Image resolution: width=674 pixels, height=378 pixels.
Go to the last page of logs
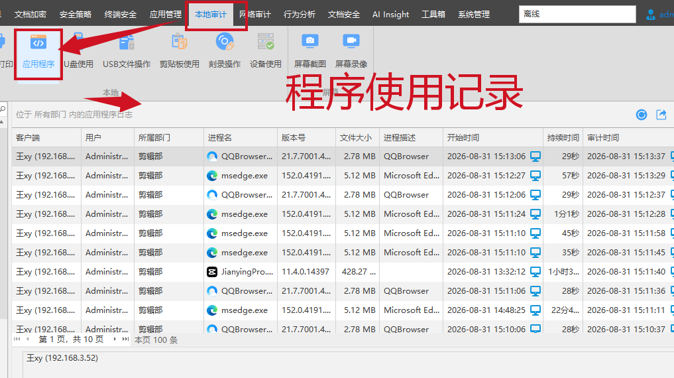click(x=125, y=340)
